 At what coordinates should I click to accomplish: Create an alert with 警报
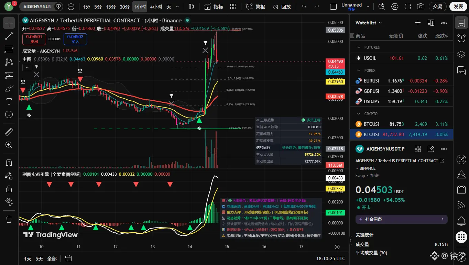[255, 7]
